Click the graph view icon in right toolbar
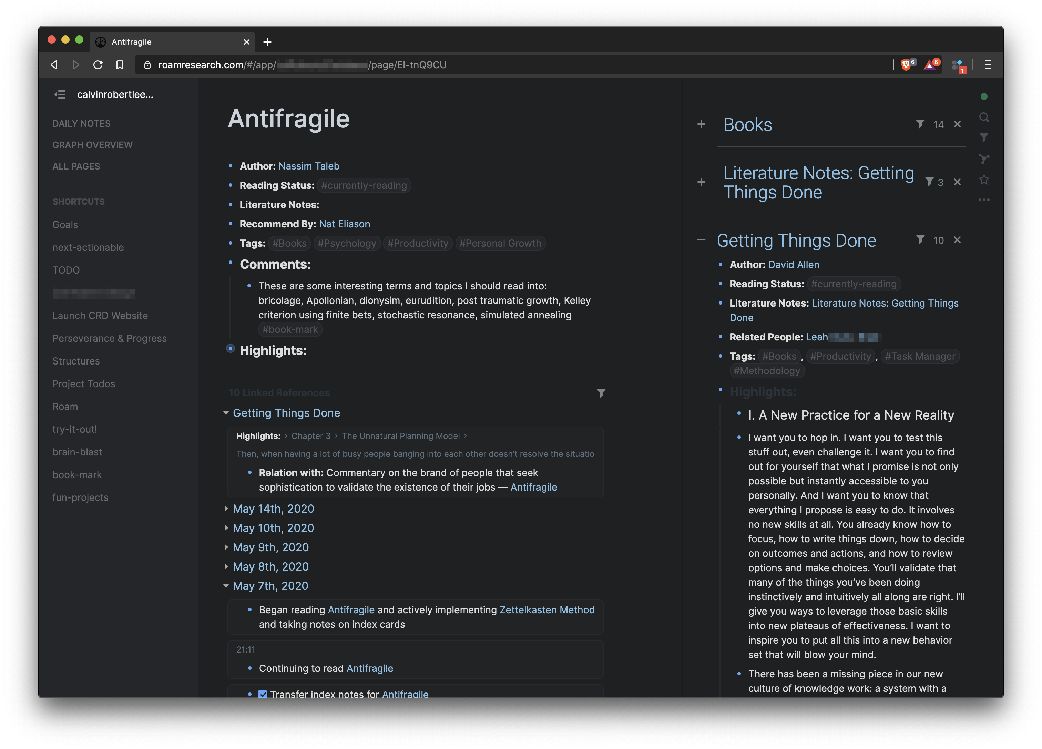 [984, 158]
